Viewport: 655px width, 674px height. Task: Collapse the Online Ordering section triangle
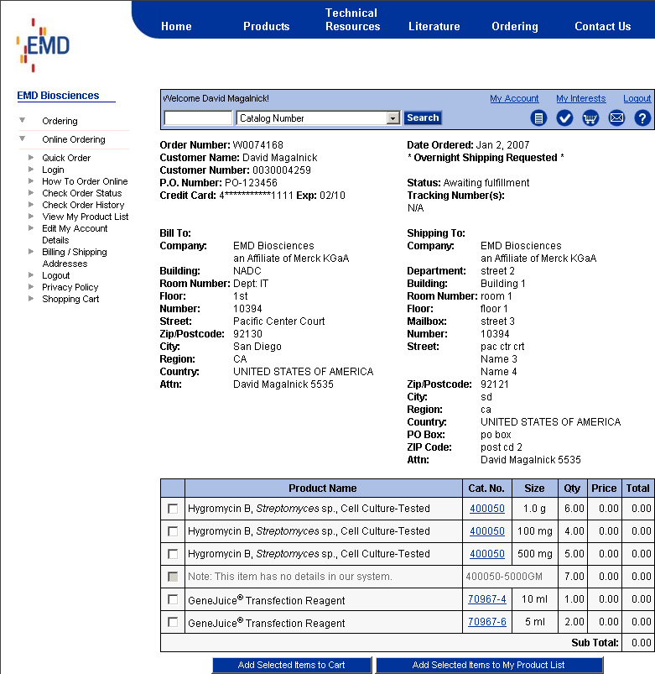[x=22, y=139]
